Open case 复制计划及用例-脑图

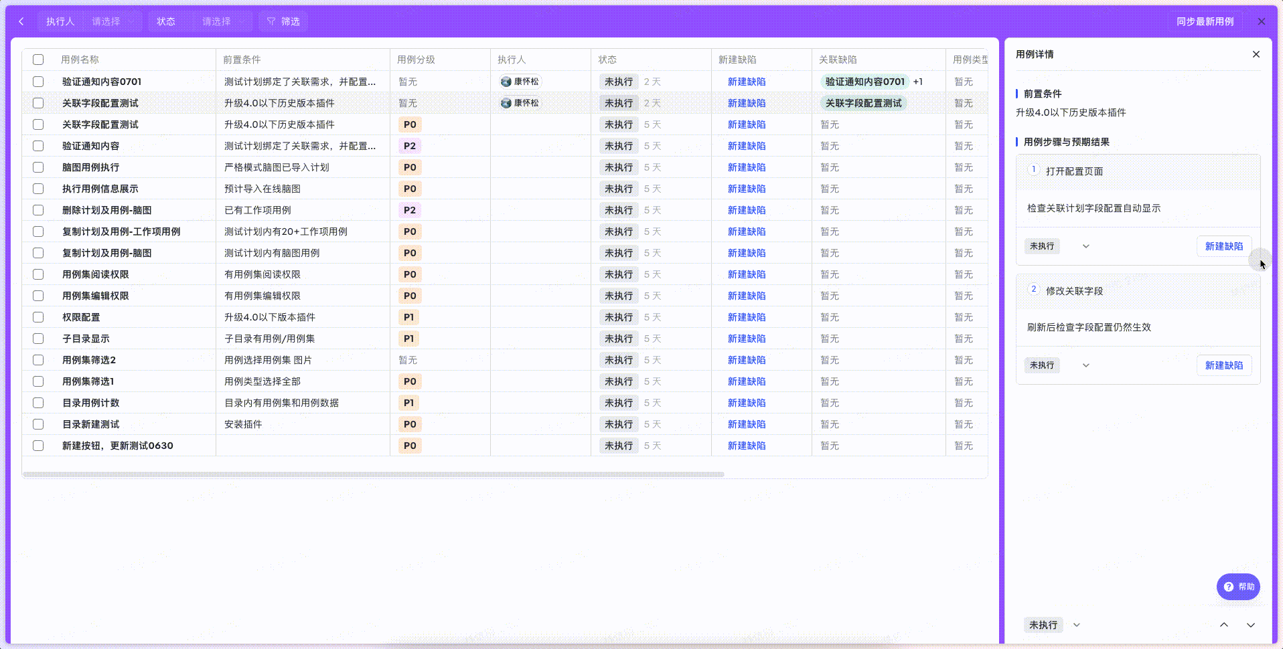107,253
